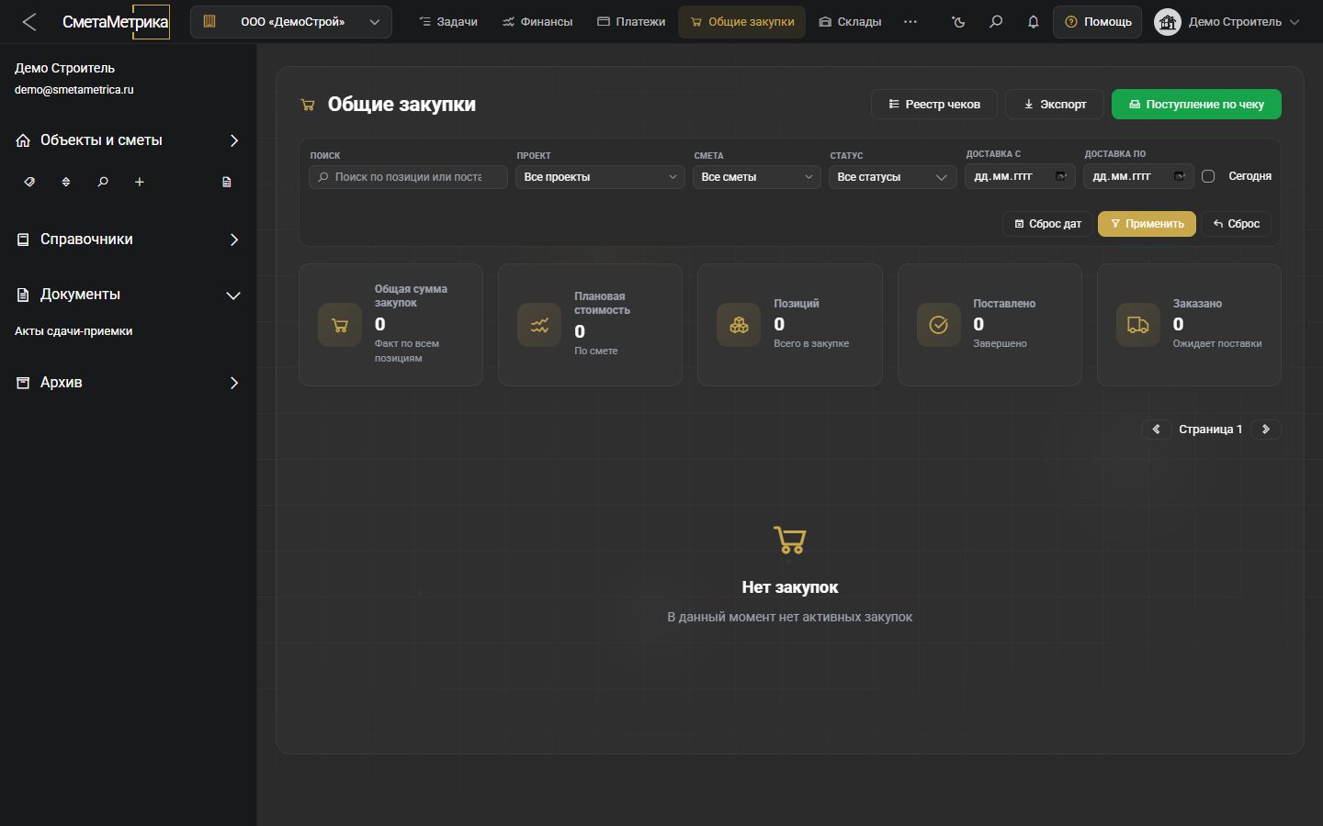The image size is (1323, 826).
Task: Click the sidebar magnifier icon under Объекты
Action: click(103, 182)
